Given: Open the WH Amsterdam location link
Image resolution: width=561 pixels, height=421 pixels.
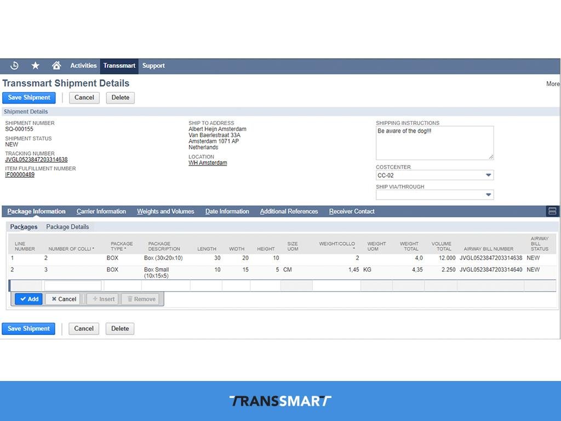Looking at the screenshot, I should [208, 163].
